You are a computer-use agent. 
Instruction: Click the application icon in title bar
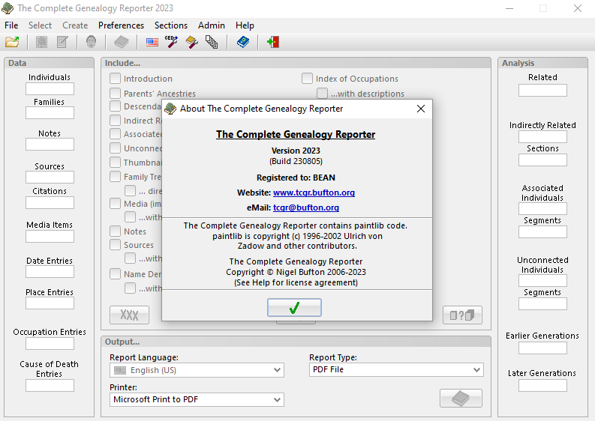click(x=8, y=8)
